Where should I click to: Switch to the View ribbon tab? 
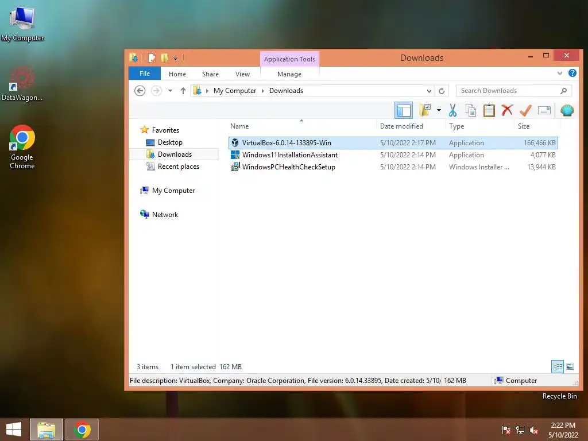(x=243, y=74)
